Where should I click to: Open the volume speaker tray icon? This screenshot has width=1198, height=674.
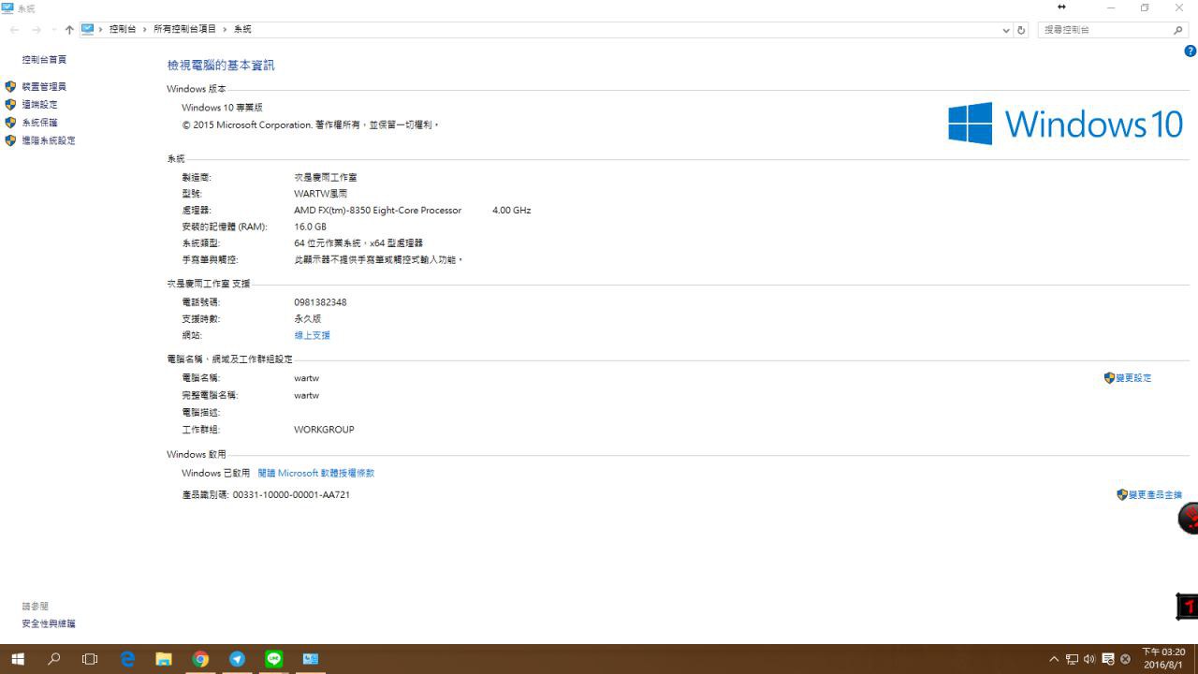point(1089,659)
